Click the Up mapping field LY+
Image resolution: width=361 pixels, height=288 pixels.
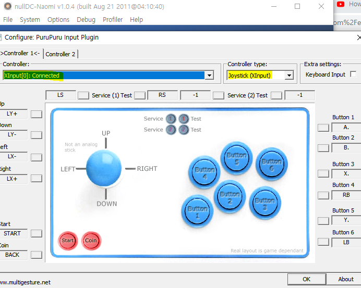point(14,114)
